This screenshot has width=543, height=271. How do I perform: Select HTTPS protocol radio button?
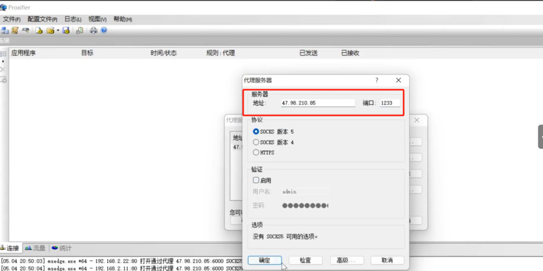(x=256, y=152)
